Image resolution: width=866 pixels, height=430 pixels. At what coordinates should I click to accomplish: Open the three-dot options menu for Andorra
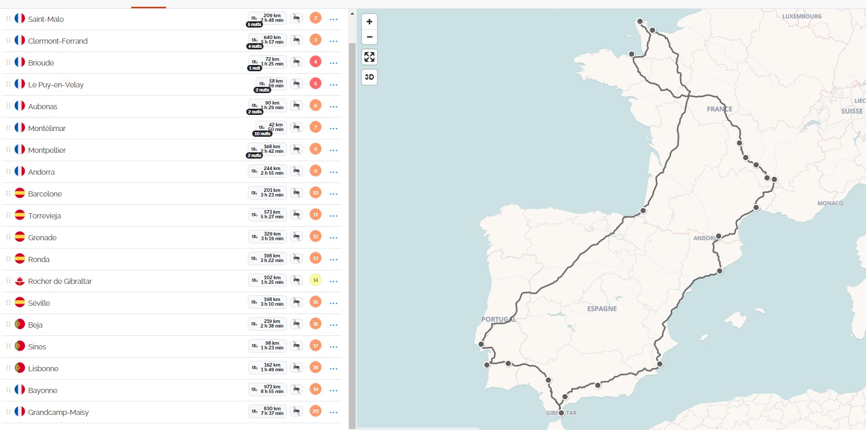[x=334, y=172]
